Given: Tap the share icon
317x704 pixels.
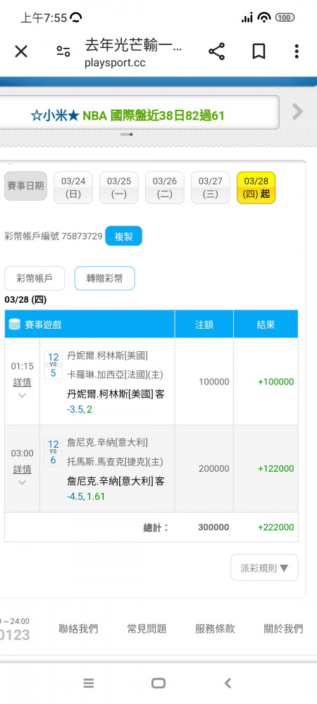Looking at the screenshot, I should point(216,51).
